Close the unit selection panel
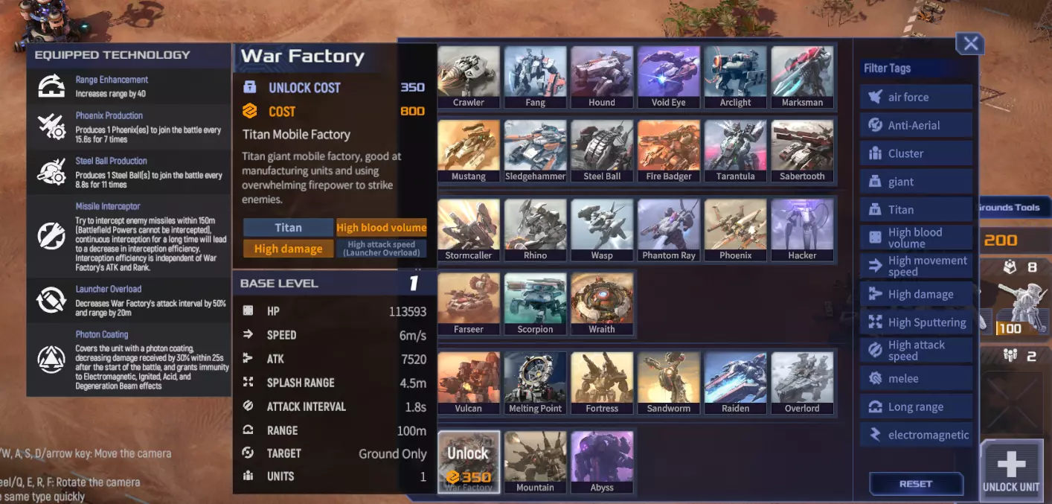 click(x=970, y=44)
